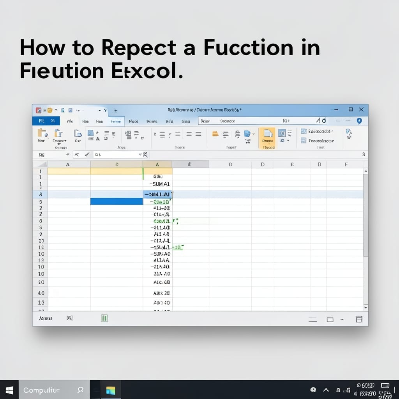399x399 pixels.
Task: Click the blue window icon in Fnoe group
Action: pos(90,133)
